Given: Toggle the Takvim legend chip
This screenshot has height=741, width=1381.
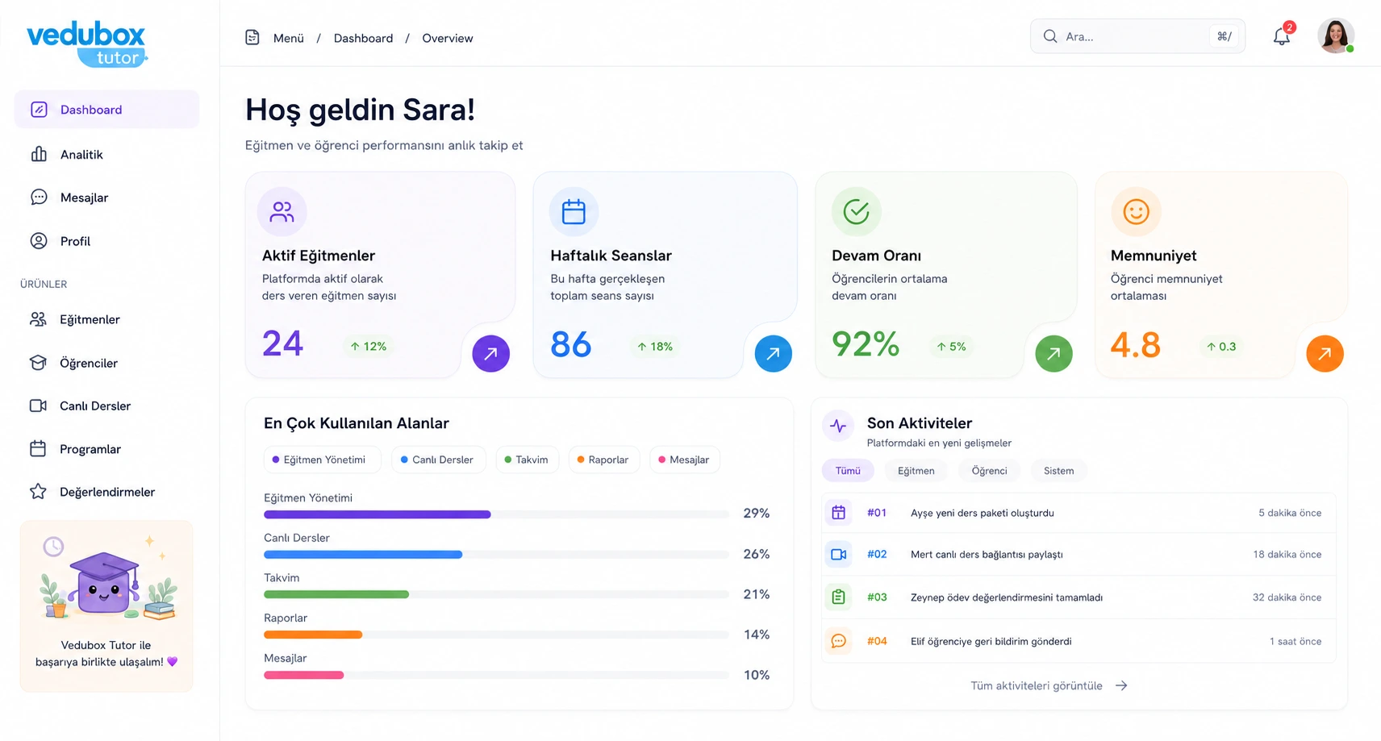Looking at the screenshot, I should coord(527,460).
